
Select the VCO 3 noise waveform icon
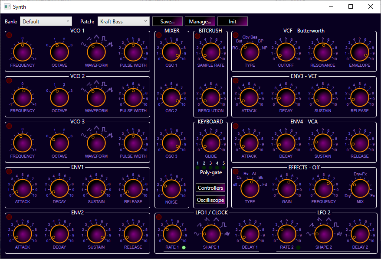[x=110, y=135]
